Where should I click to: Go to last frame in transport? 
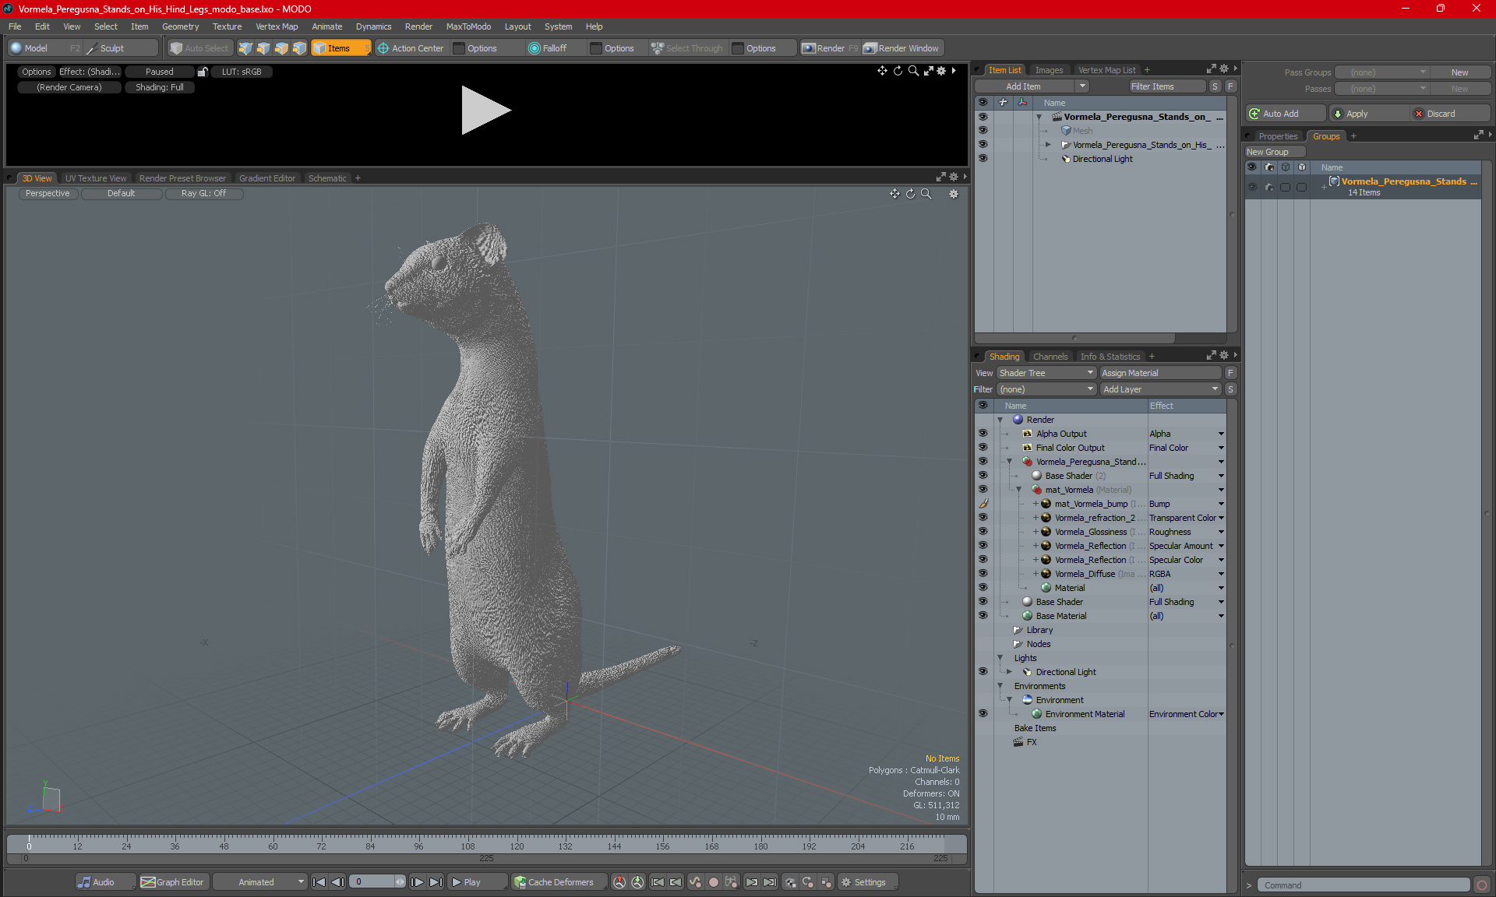coord(436,882)
